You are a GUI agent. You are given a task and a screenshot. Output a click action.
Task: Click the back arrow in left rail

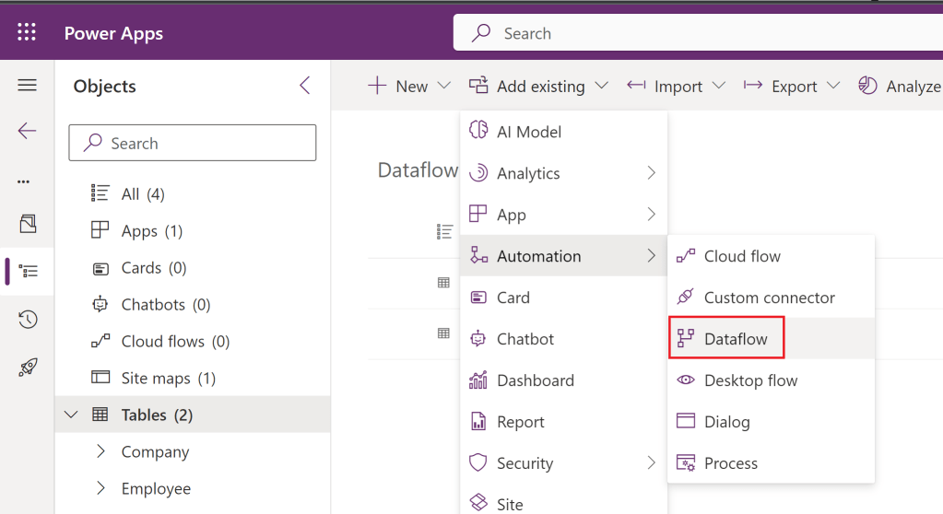pyautogui.click(x=27, y=131)
